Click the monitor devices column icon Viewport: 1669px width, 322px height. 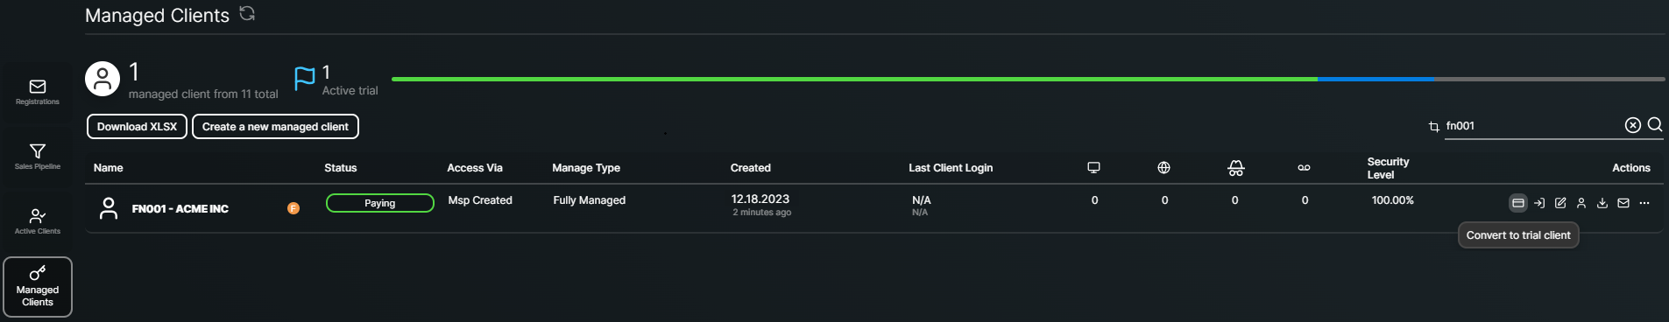(x=1093, y=167)
